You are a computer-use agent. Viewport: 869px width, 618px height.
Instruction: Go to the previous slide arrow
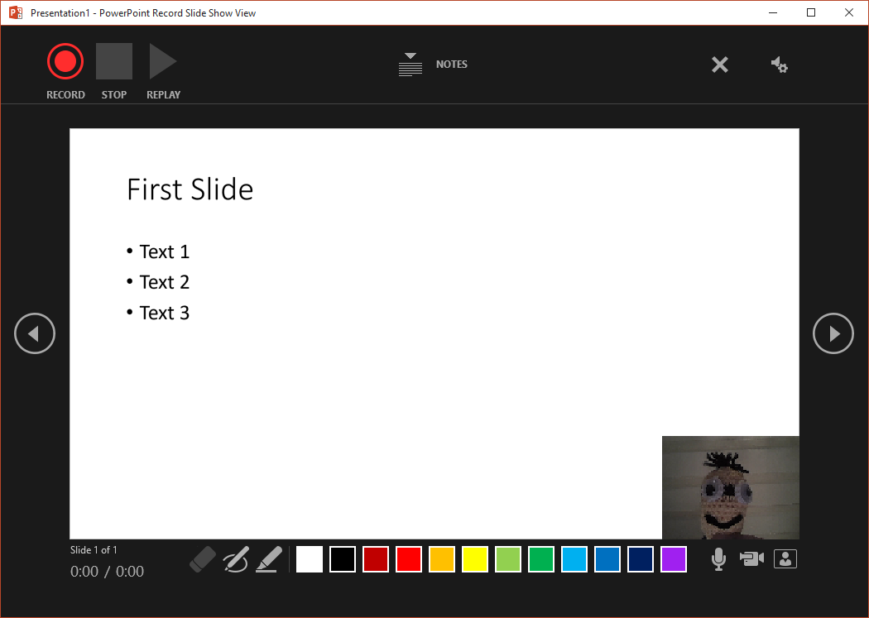tap(35, 333)
